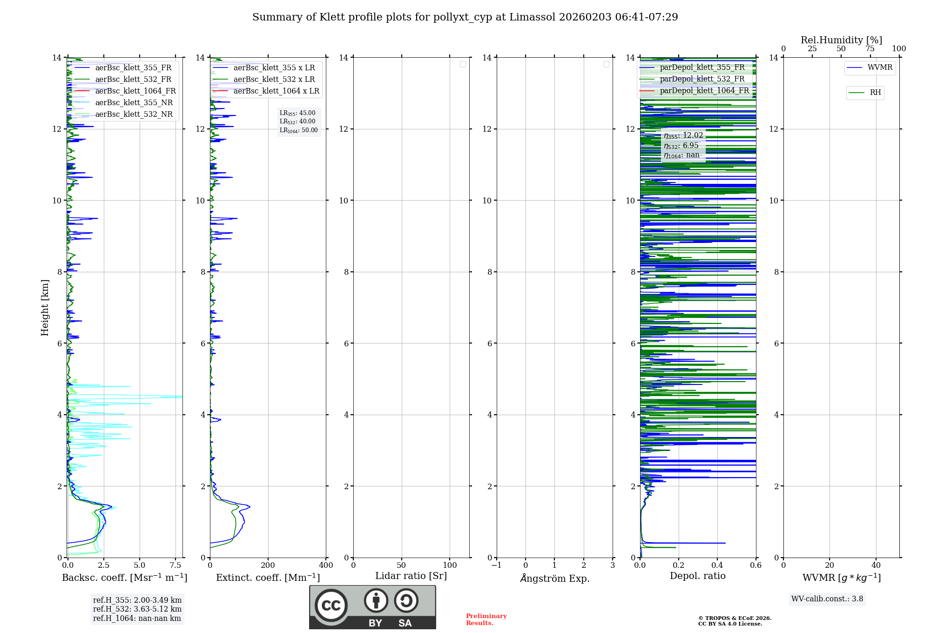Click the WV-calib.const. label

click(827, 599)
